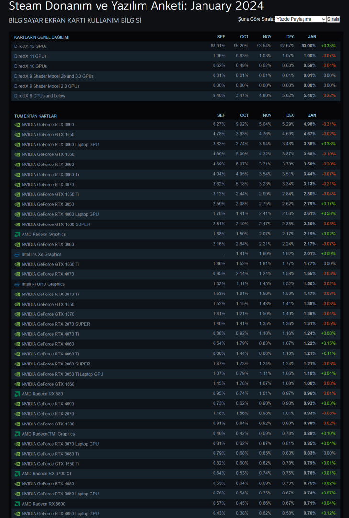This screenshot has width=349, height=518.
Task: Click the 2.01% JAN value for Iris Xe
Action: 310,254
